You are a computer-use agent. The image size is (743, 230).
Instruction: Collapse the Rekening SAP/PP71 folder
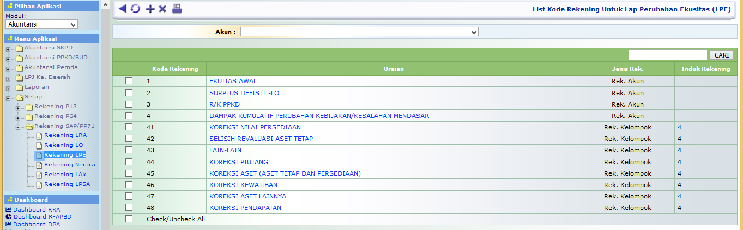coord(18,127)
